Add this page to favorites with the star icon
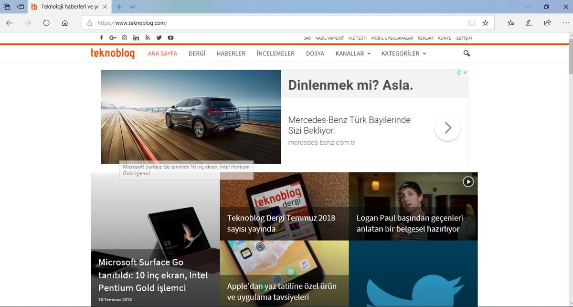The height and width of the screenshot is (307, 573). 485,23
